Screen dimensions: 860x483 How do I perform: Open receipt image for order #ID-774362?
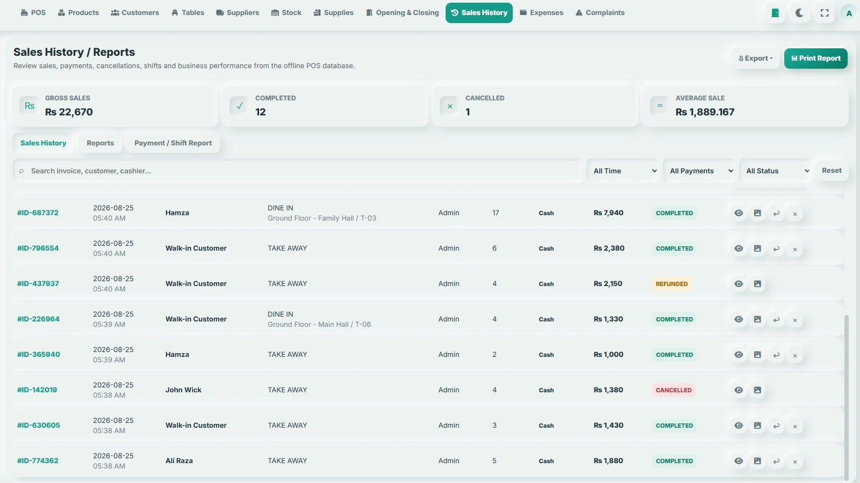[757, 461]
